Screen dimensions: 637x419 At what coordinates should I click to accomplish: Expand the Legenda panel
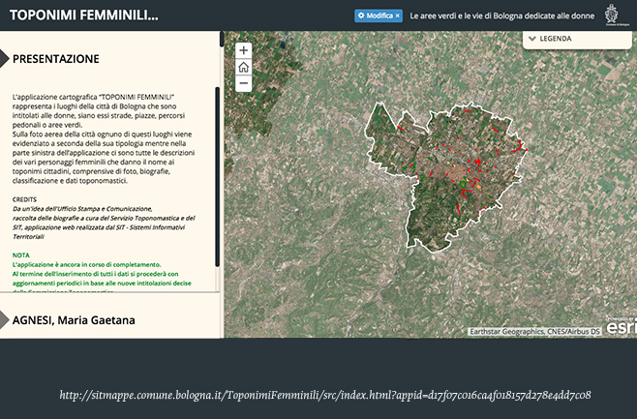click(576, 40)
